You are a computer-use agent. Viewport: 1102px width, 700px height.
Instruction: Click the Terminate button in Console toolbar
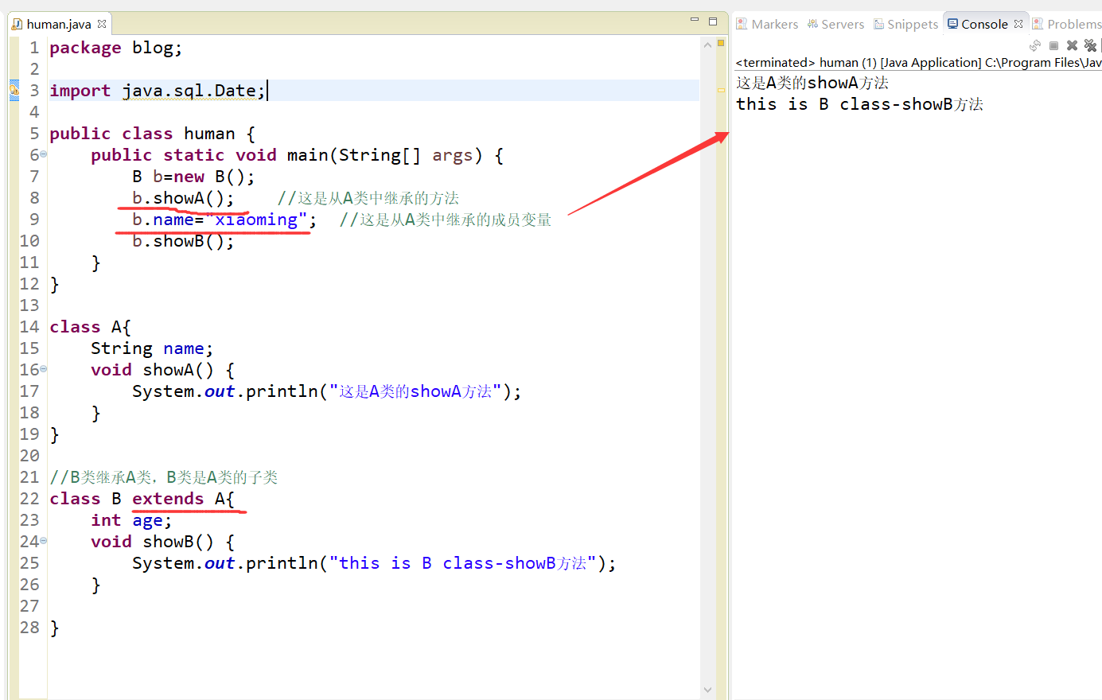pyautogui.click(x=1053, y=45)
